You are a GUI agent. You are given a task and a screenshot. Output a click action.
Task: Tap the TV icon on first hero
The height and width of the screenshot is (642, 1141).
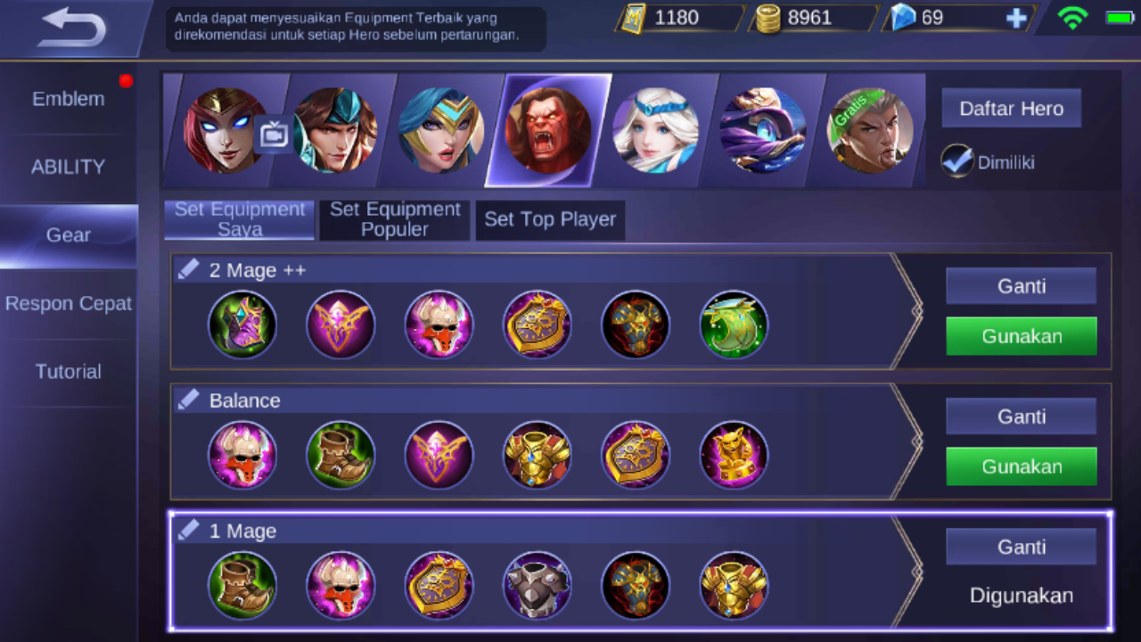pos(274,135)
